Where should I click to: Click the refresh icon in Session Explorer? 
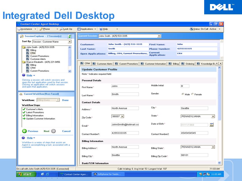tap(70, 36)
